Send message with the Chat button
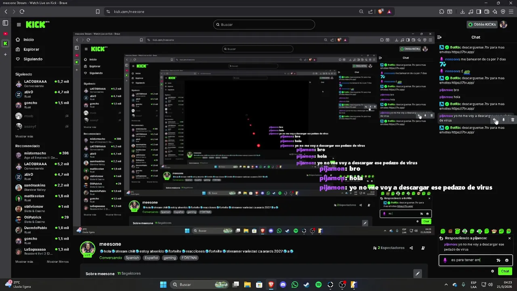 pos(505,271)
